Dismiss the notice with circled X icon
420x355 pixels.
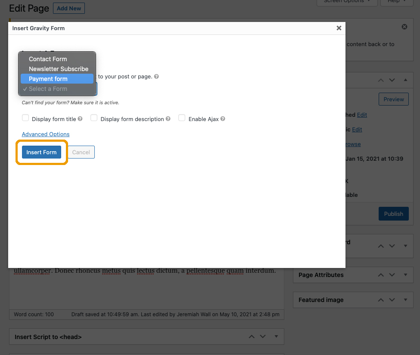[x=404, y=27]
